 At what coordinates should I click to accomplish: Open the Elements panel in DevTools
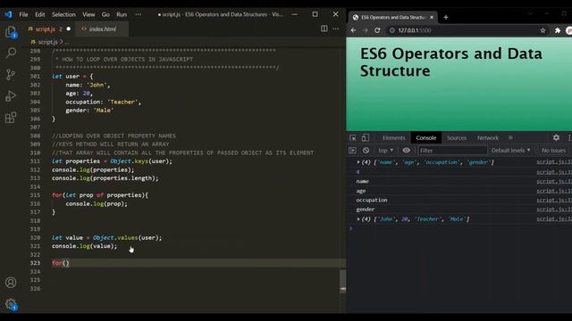(x=393, y=138)
